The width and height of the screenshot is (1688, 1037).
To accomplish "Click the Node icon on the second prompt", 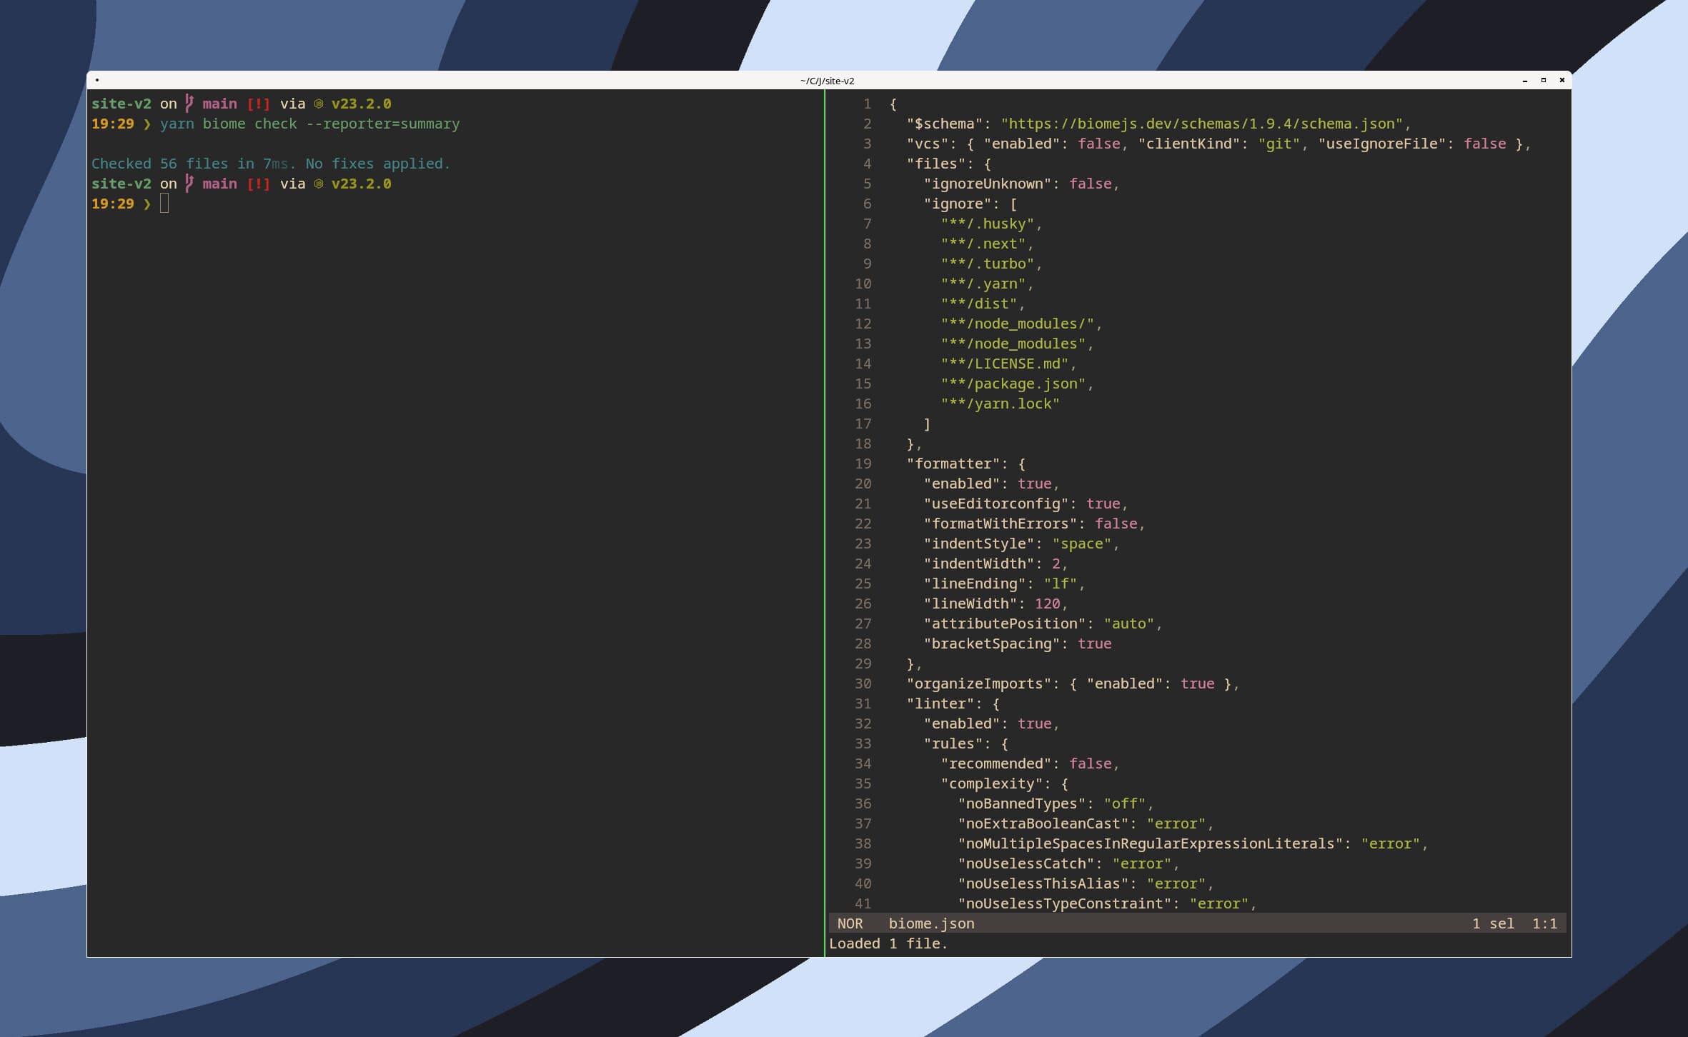I will click(x=319, y=184).
